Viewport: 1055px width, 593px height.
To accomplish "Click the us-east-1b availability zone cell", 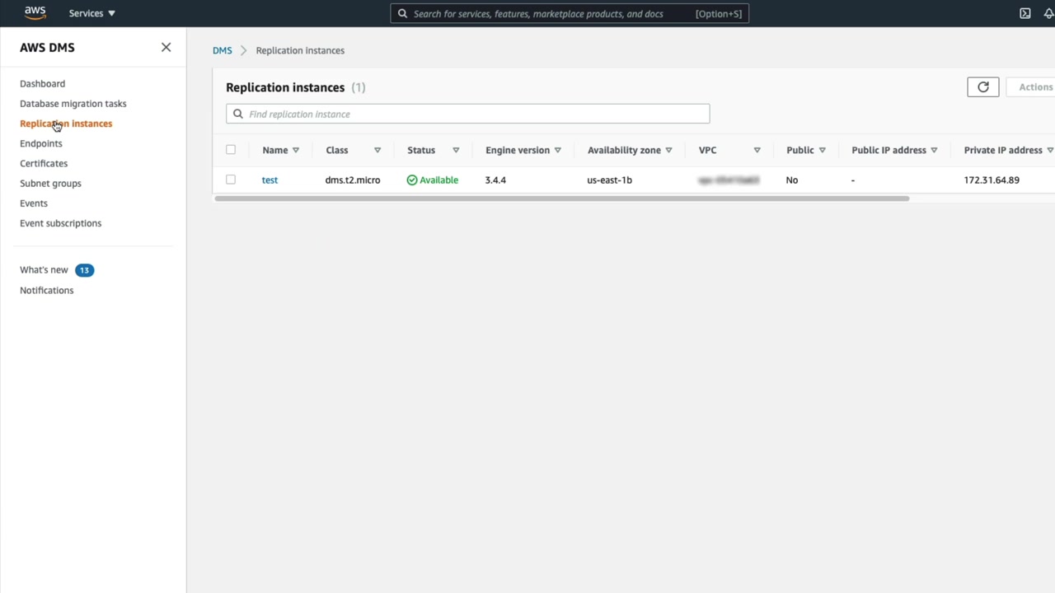I will click(x=609, y=180).
